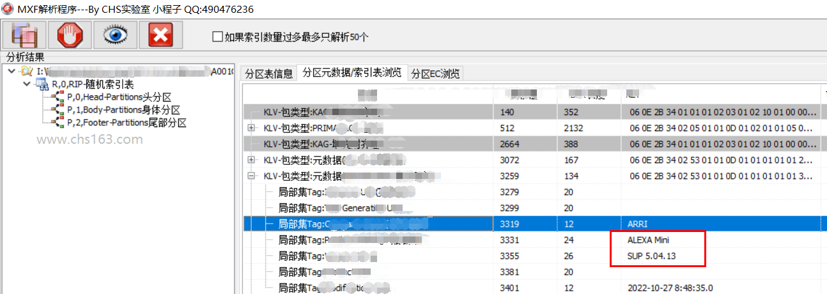
Task: Switch to the 分区表信息 tab
Action: (x=269, y=73)
